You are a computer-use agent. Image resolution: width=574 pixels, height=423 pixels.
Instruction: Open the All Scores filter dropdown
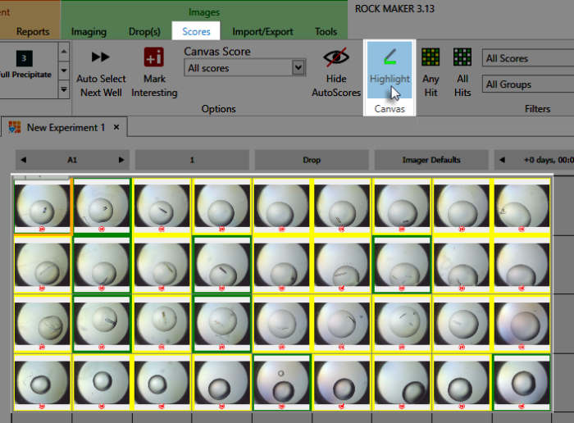pyautogui.click(x=527, y=58)
